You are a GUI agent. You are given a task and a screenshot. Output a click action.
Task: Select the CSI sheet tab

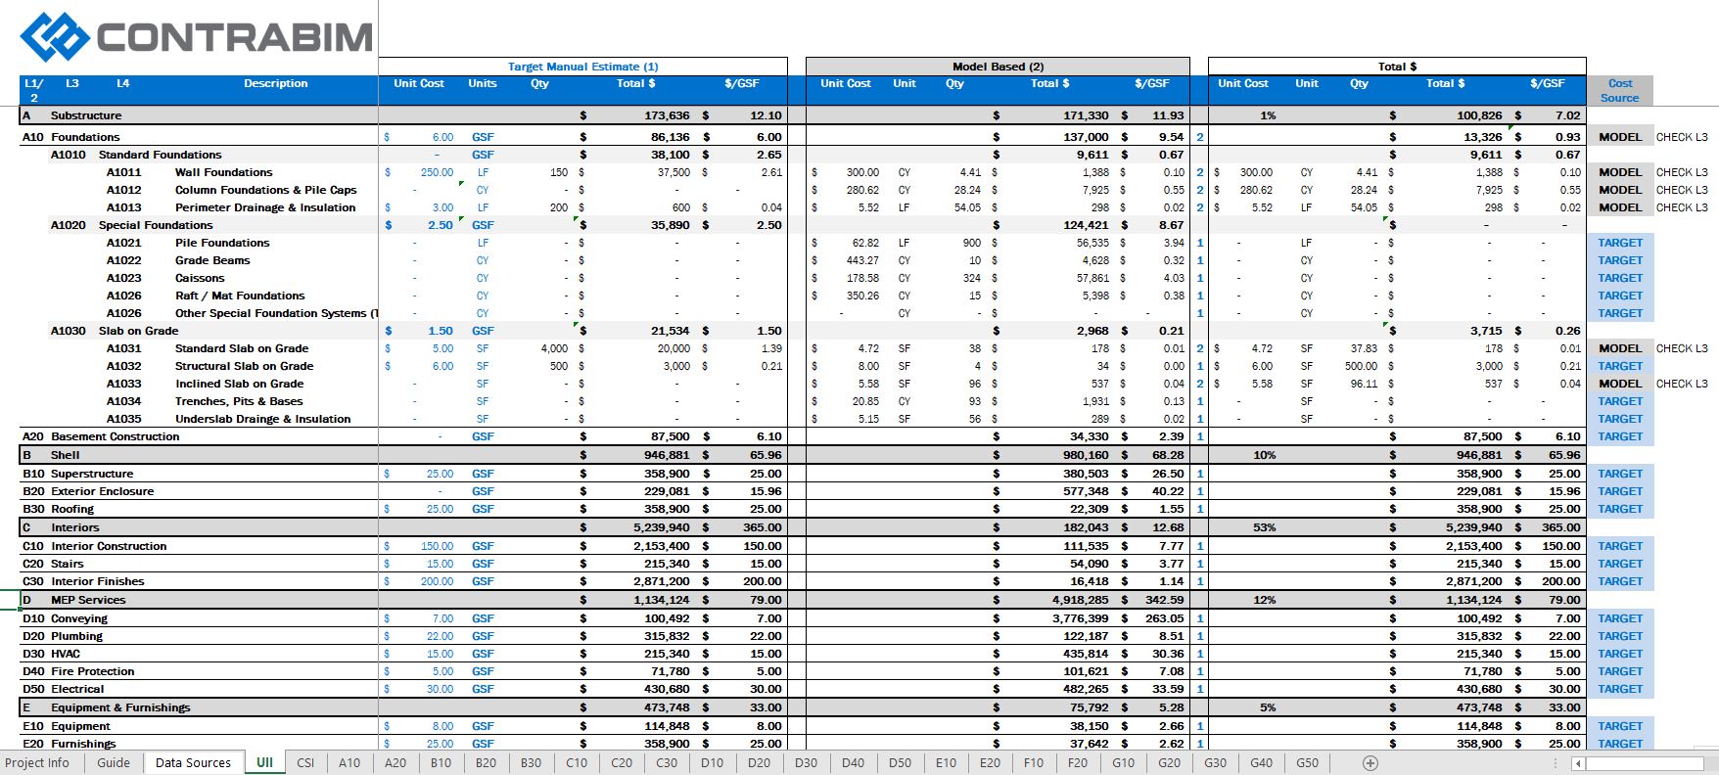(x=305, y=763)
